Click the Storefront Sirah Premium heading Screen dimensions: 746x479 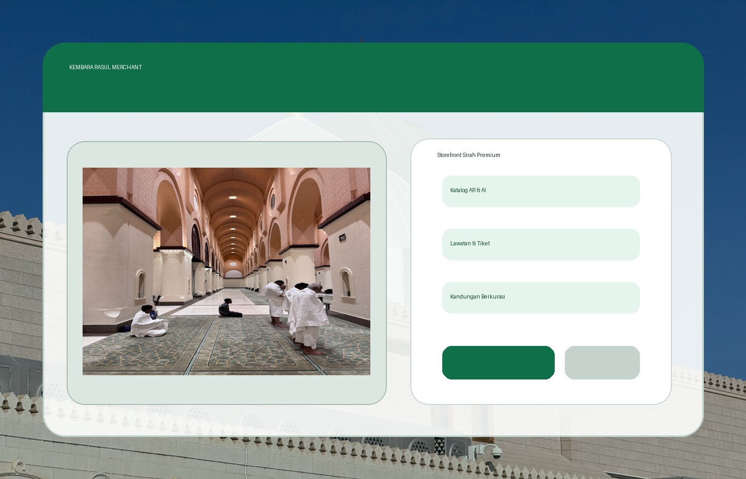[x=468, y=155]
